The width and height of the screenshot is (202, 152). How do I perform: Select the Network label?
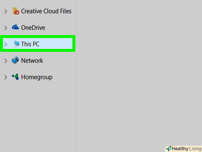point(32,61)
